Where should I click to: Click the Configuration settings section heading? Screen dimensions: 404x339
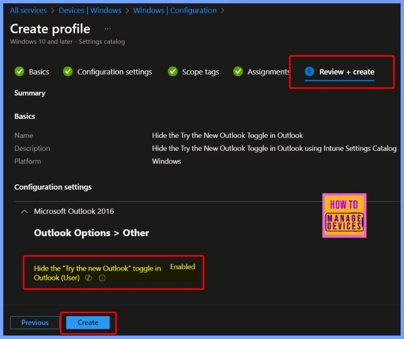point(53,187)
